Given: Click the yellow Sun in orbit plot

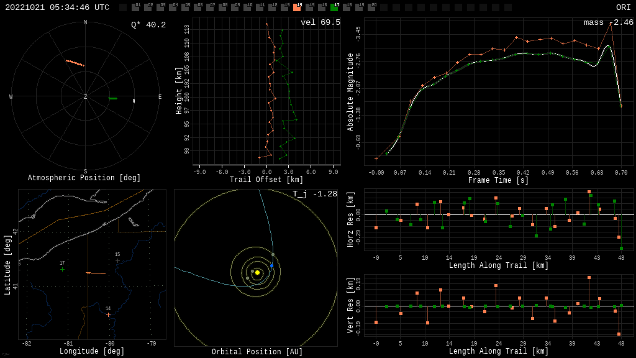Looking at the screenshot, I should coord(257,272).
